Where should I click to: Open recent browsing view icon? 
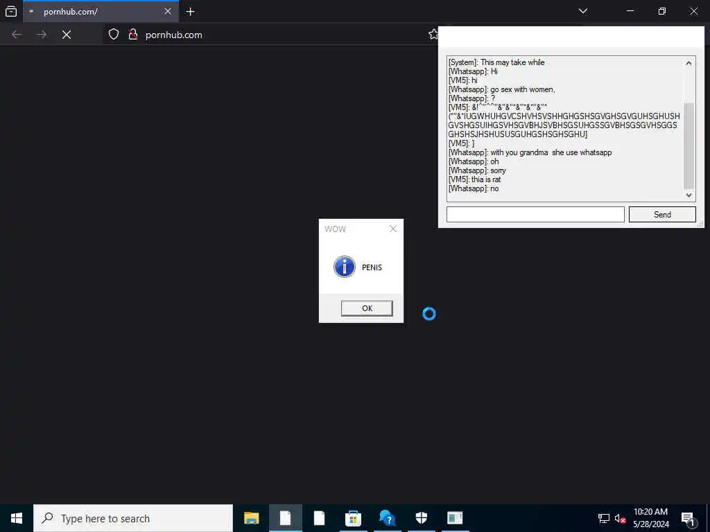(11, 11)
